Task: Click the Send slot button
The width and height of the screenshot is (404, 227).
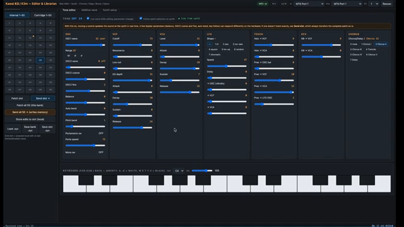Action: (x=43, y=98)
